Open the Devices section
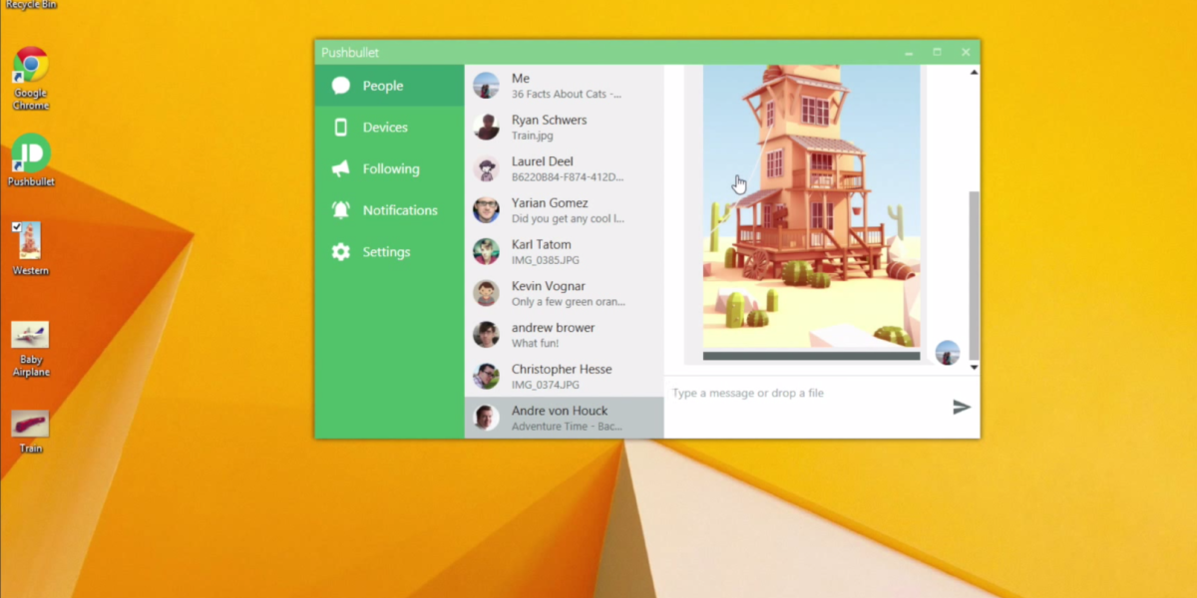This screenshot has height=598, width=1197. pos(390,128)
